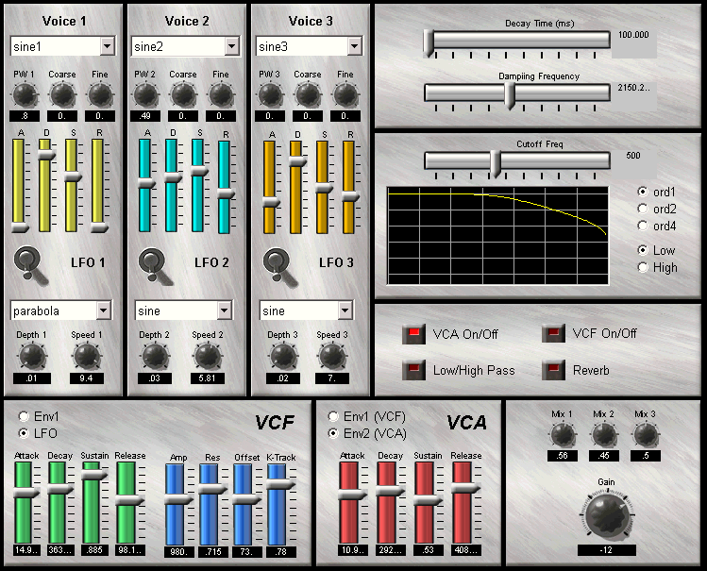The height and width of the screenshot is (571, 707).
Task: Click VCF Attack slider handle
Action: [25, 493]
